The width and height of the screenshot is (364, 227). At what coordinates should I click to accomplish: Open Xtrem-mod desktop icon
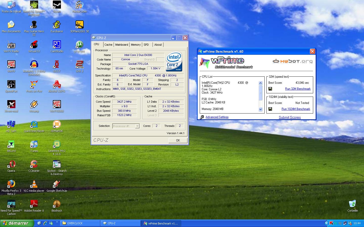point(11,106)
